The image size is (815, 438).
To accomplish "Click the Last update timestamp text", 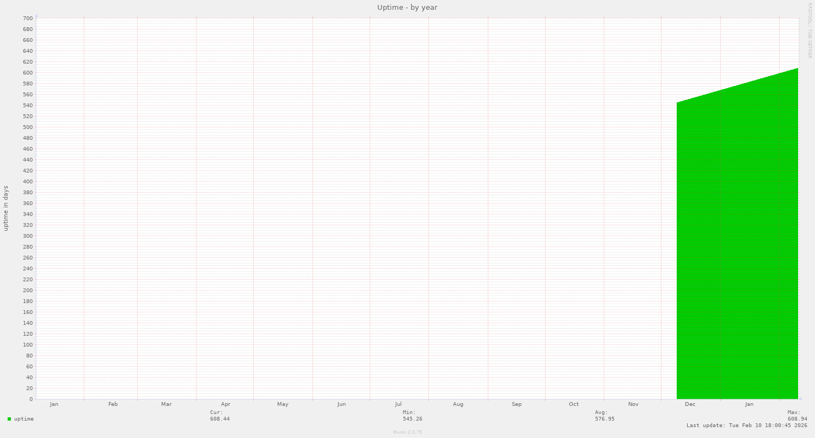I will (746, 425).
